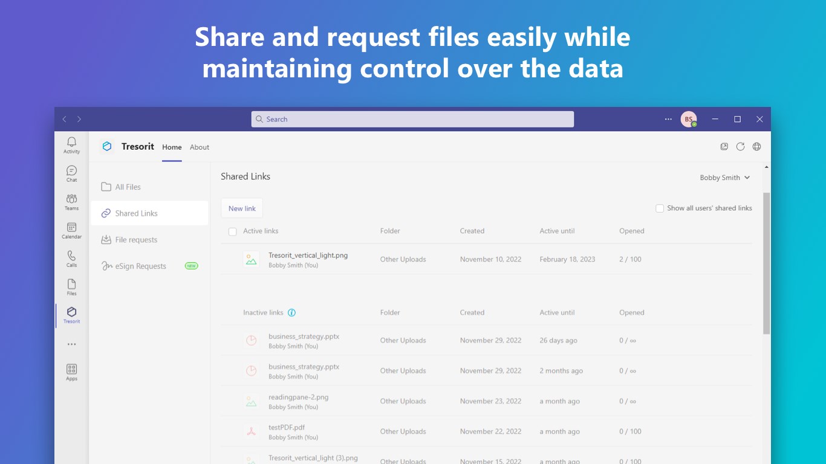Go back with the left arrow
This screenshot has width=826, height=464.
(65, 119)
